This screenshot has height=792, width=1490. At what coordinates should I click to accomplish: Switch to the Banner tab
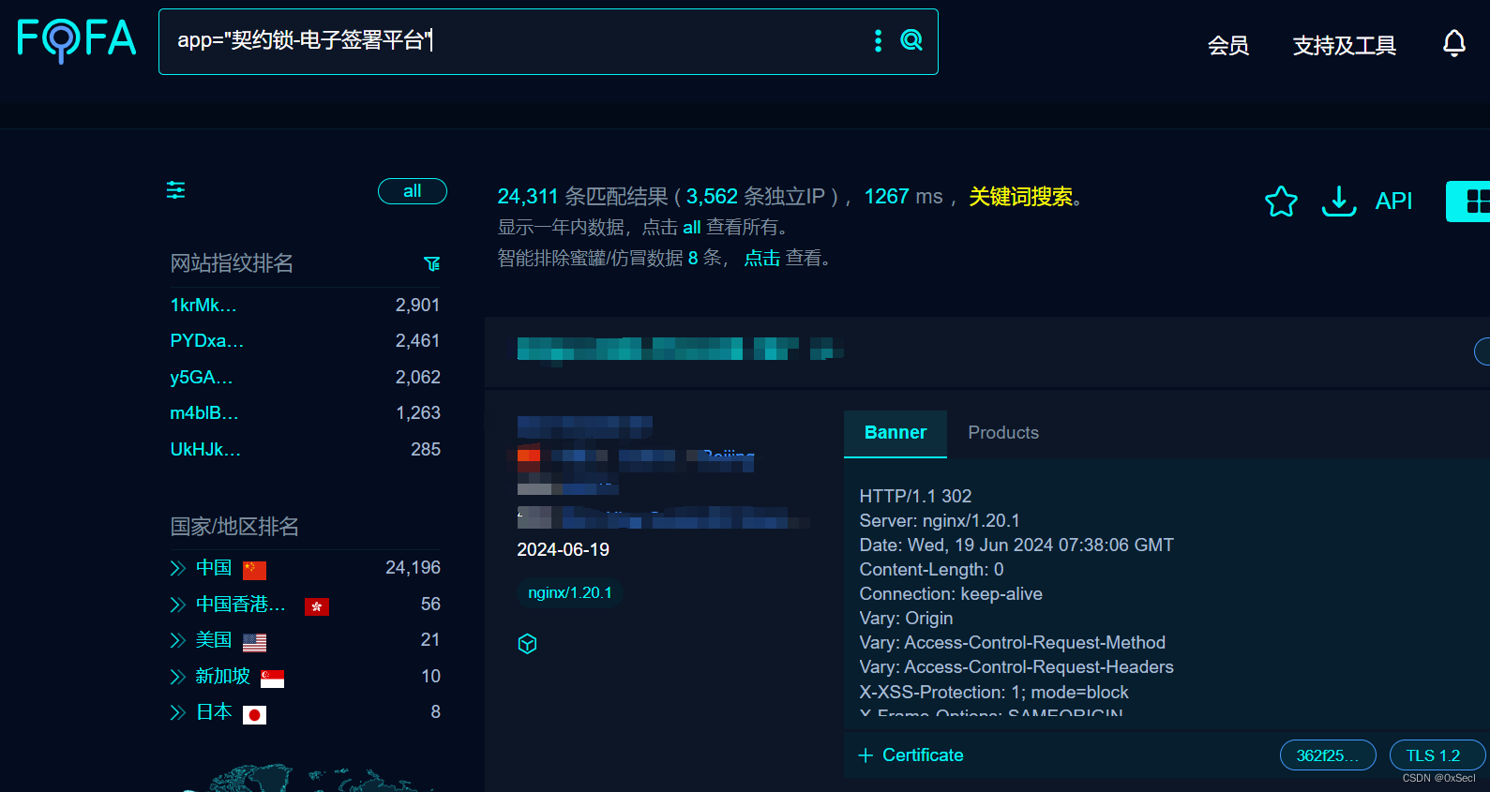point(896,433)
